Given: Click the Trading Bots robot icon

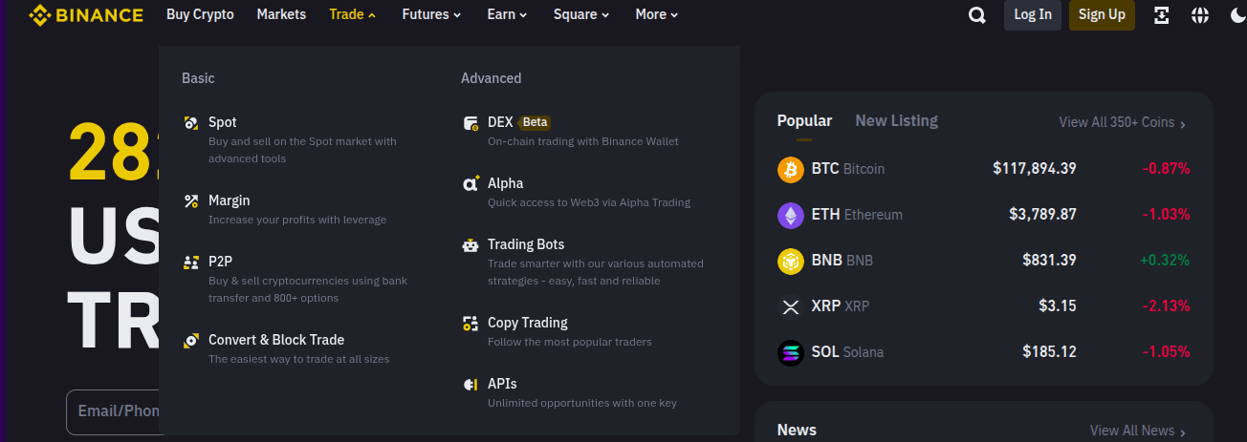Looking at the screenshot, I should 470,245.
